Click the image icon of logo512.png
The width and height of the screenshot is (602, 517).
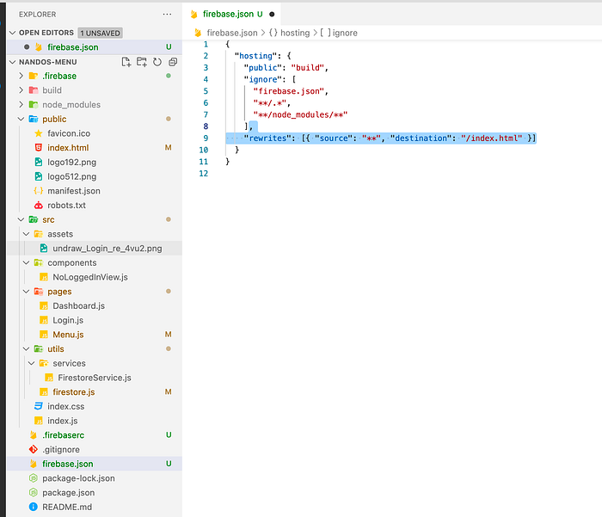[39, 176]
